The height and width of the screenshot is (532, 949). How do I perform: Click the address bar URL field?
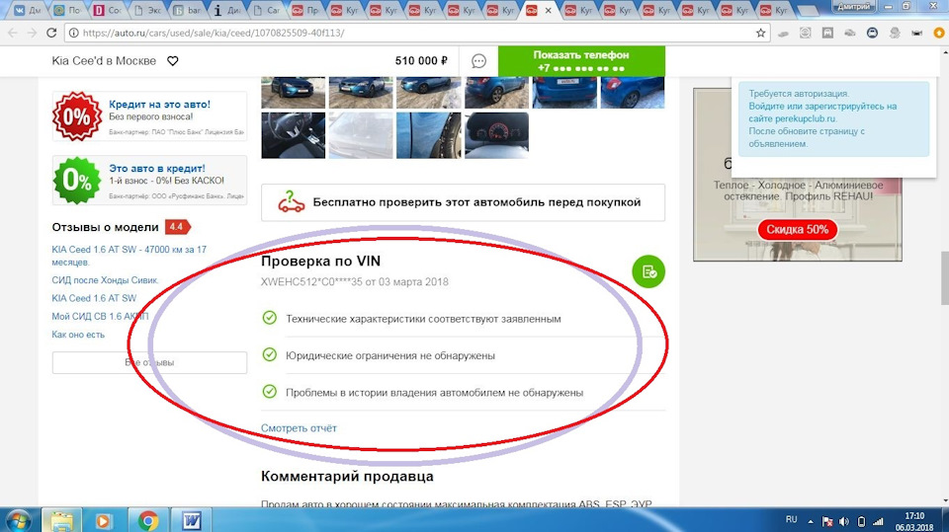pyautogui.click(x=417, y=33)
